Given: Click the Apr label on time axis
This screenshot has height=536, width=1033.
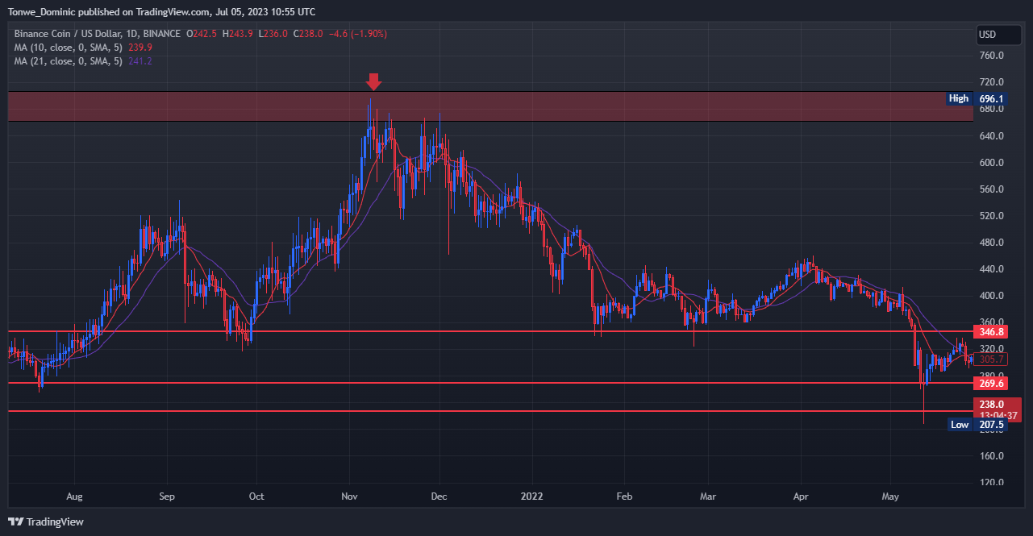Looking at the screenshot, I should click(801, 497).
